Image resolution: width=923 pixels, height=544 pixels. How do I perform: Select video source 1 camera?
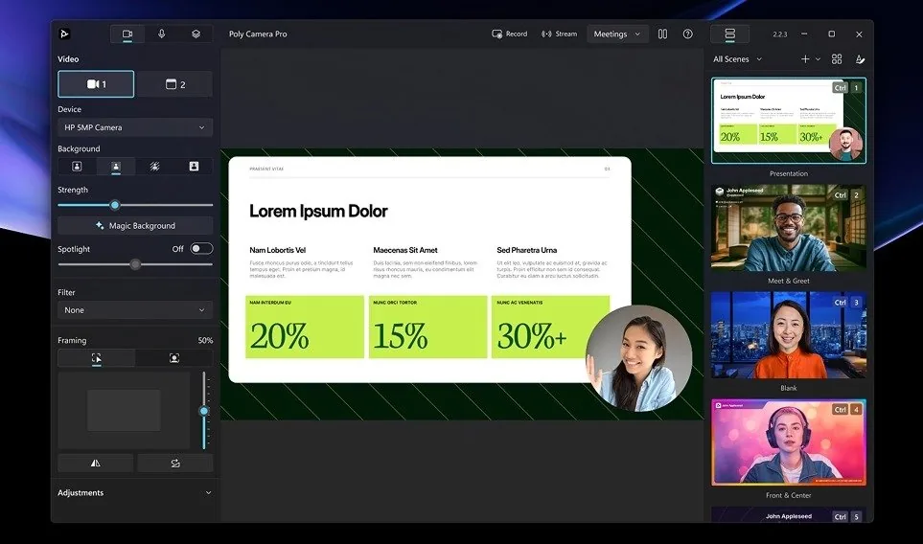coord(96,84)
